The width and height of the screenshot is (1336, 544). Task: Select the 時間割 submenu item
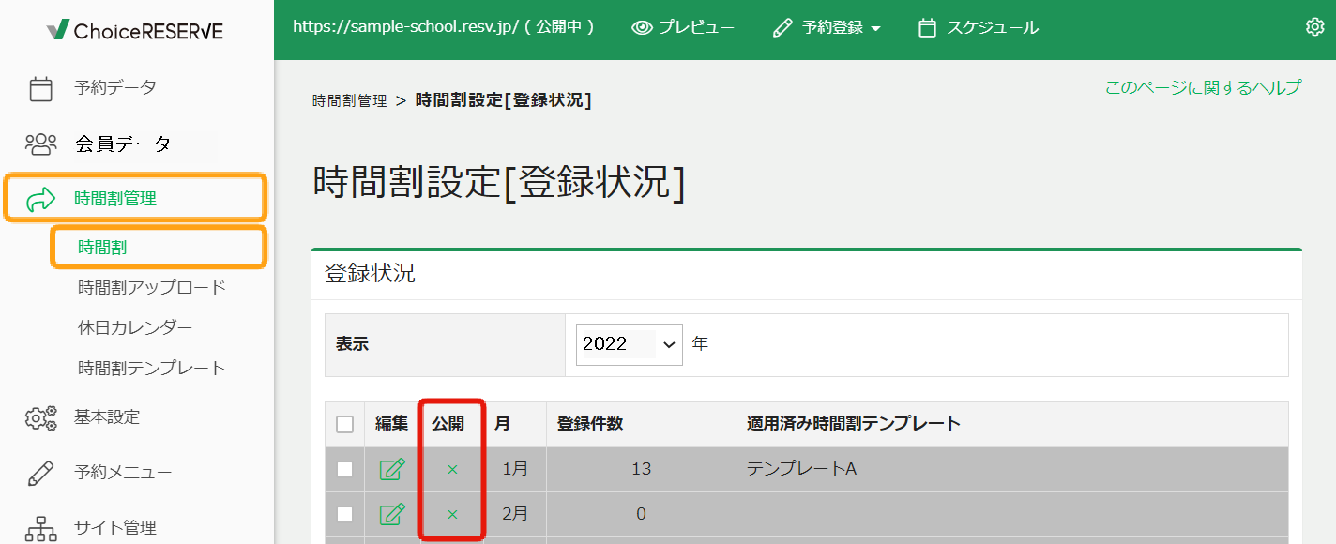[x=102, y=248]
